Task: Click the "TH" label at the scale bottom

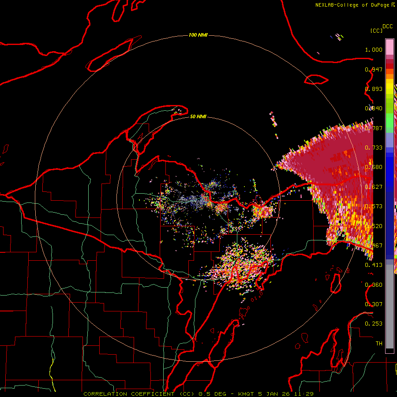Action: (379, 343)
